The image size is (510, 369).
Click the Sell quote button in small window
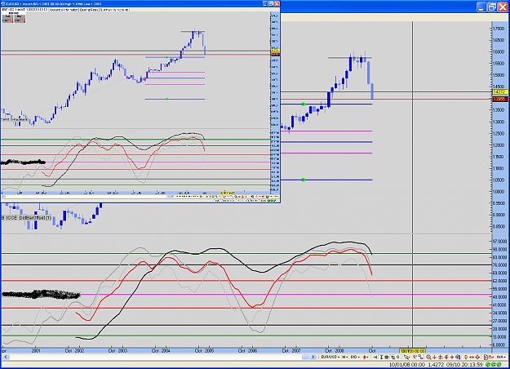[x=7, y=19]
